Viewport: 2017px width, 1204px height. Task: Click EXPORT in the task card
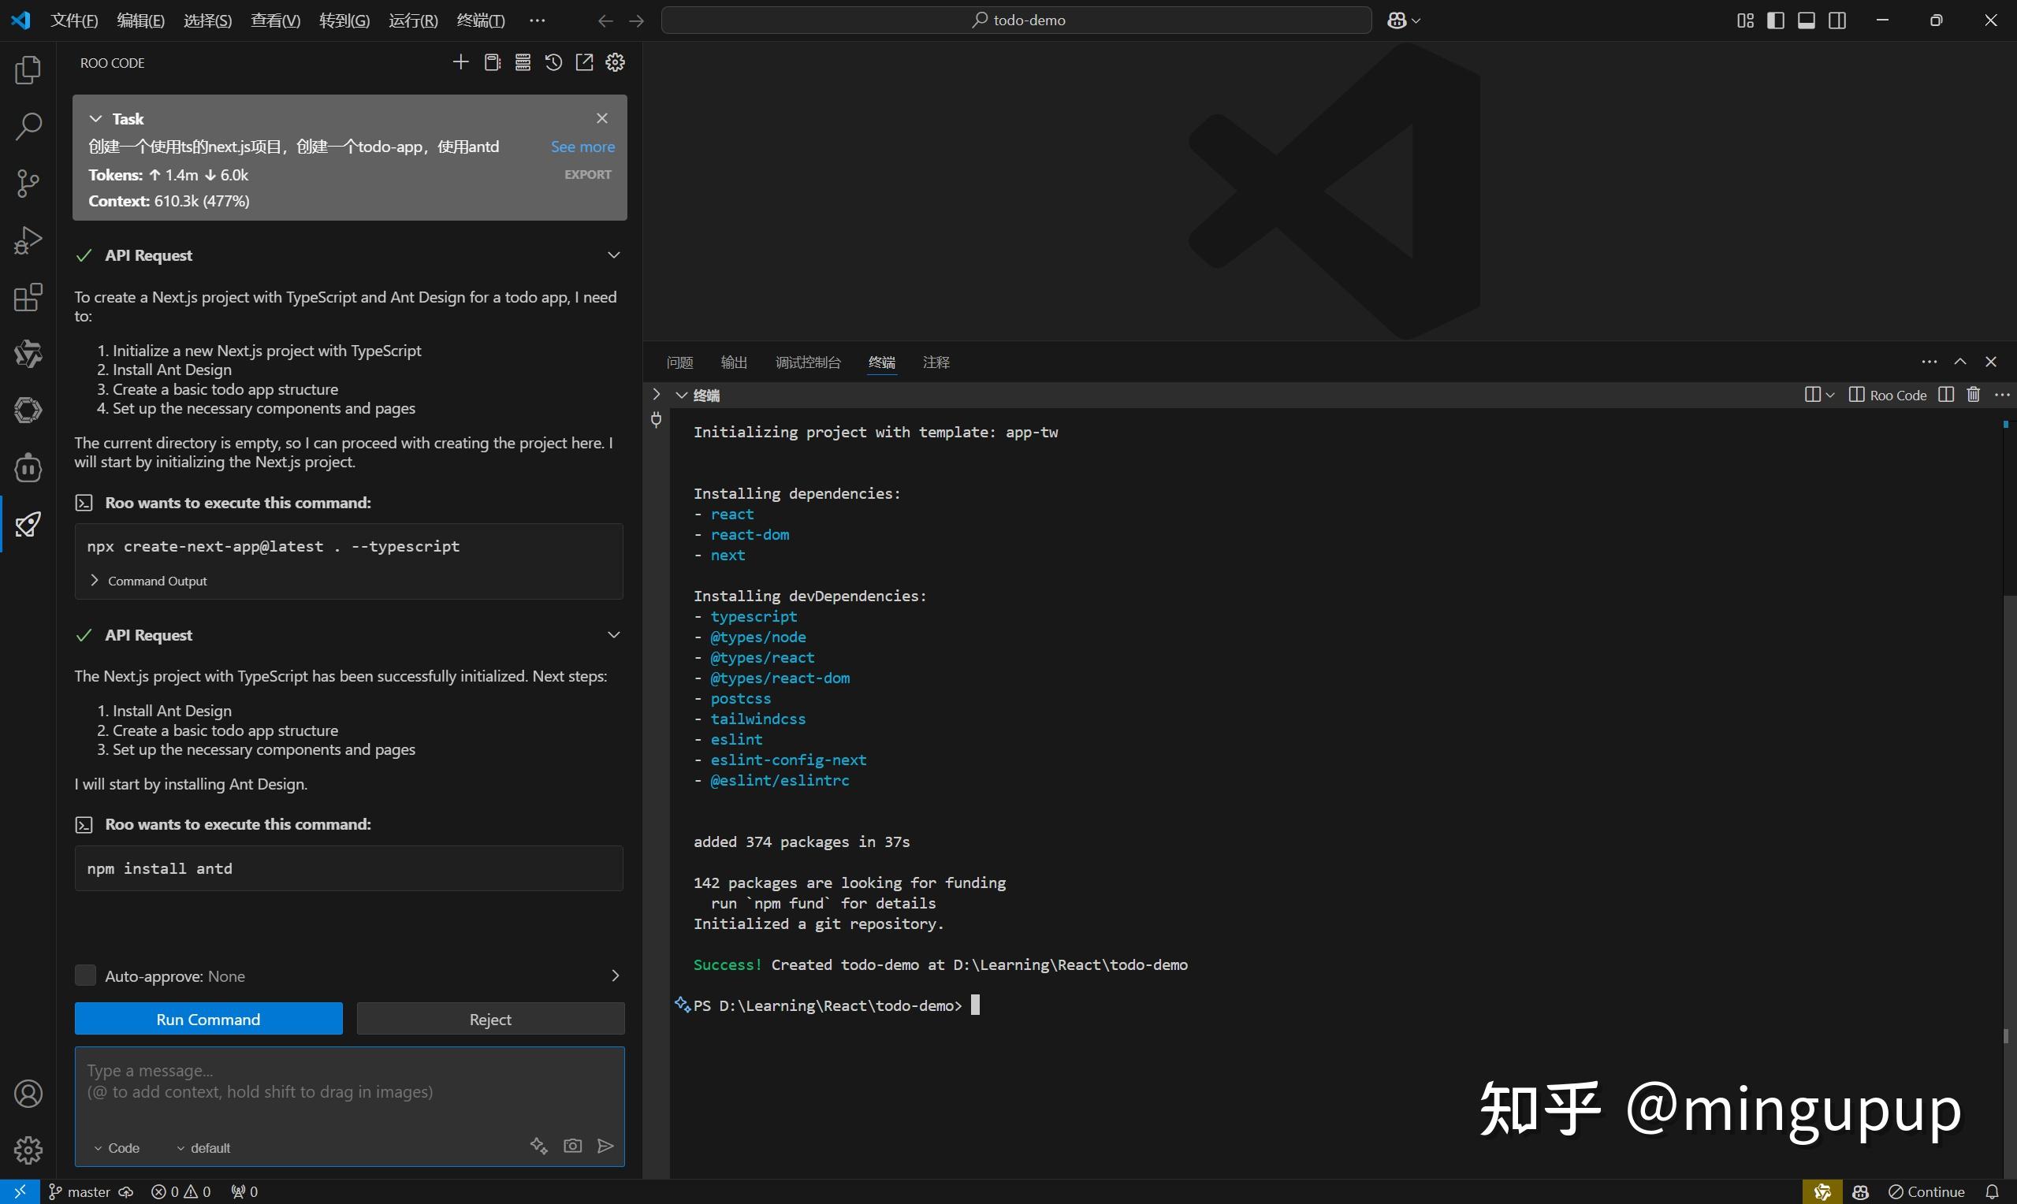pos(588,174)
